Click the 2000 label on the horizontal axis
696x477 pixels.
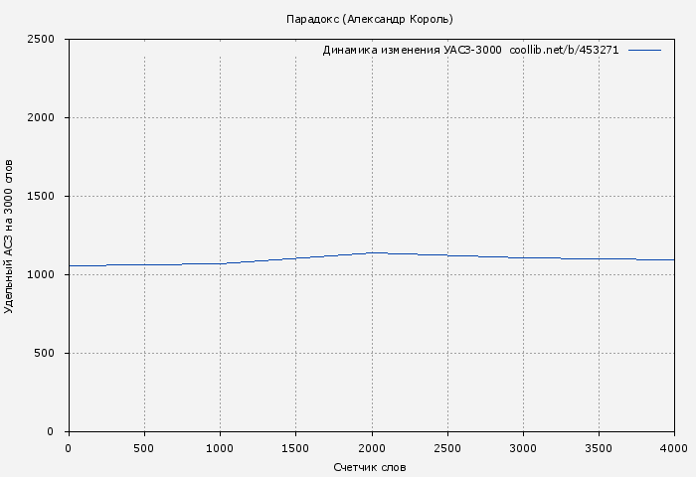[x=371, y=448]
